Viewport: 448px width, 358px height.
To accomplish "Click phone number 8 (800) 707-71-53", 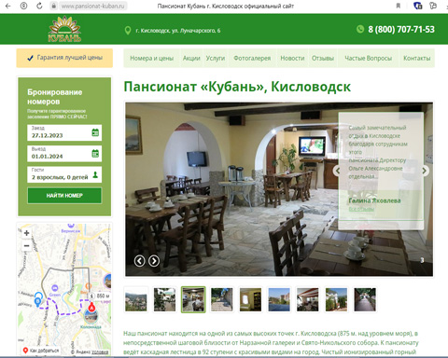I will coord(401,29).
